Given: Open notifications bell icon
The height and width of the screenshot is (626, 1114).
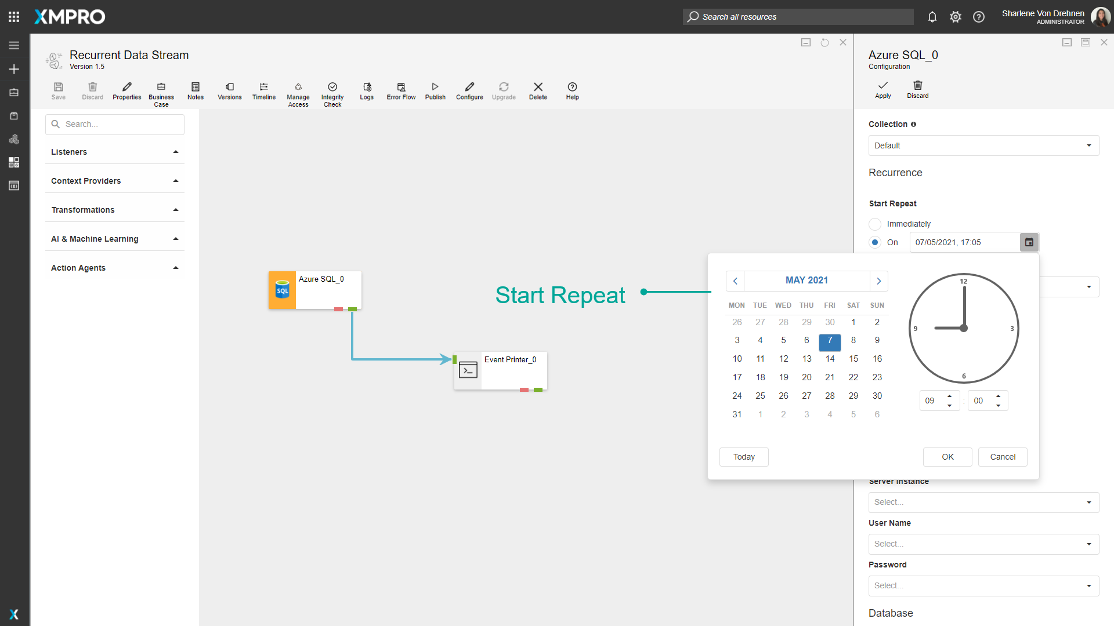Looking at the screenshot, I should coord(932,17).
